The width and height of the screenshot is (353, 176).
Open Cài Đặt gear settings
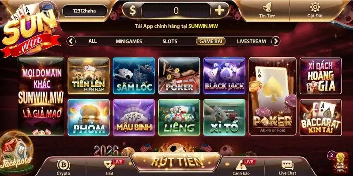click(315, 7)
